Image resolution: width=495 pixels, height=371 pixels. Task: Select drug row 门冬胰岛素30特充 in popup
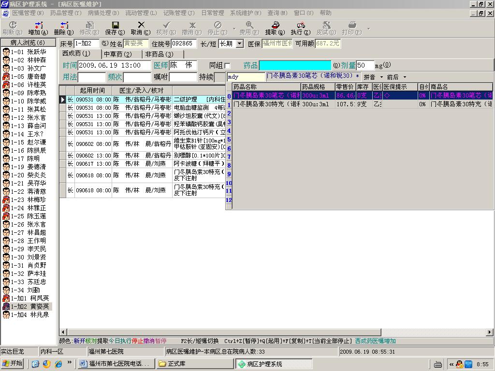266,104
